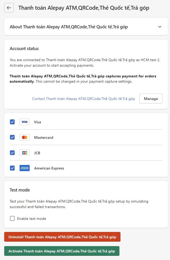
Task: Deselect the American Express checkbox
Action: [12, 168]
